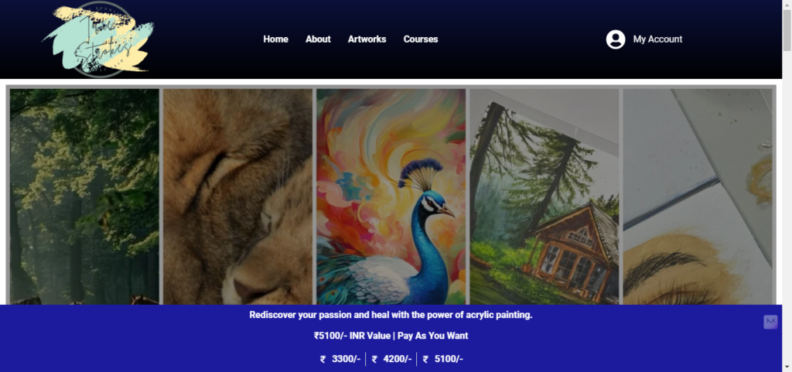Image resolution: width=792 pixels, height=372 pixels.
Task: Go to the Home page
Action: point(276,39)
